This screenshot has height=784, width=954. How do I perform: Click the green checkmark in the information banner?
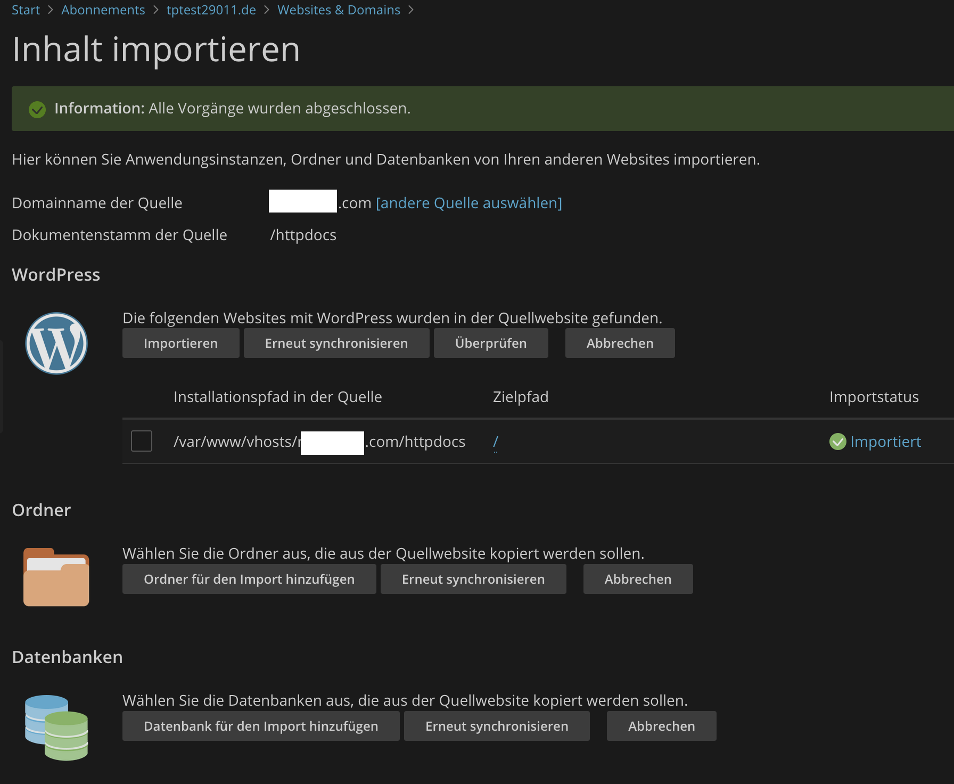[x=37, y=109]
